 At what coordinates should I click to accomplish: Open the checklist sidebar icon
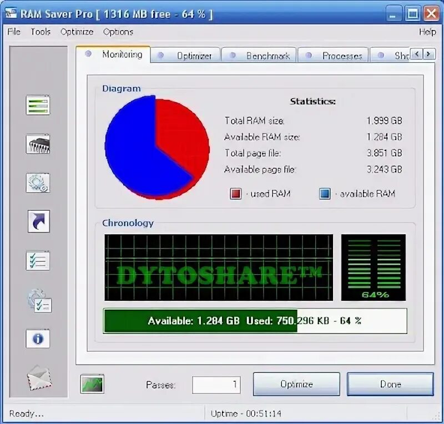(x=38, y=261)
